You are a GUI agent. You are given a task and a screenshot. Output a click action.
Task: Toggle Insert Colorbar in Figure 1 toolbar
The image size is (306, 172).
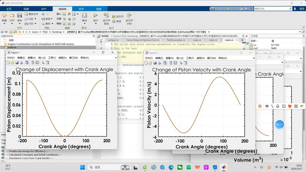pos(33,63)
